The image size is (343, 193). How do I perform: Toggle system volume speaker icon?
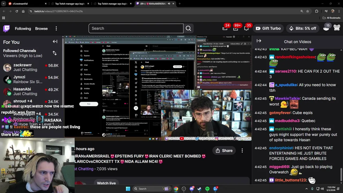click(322, 189)
